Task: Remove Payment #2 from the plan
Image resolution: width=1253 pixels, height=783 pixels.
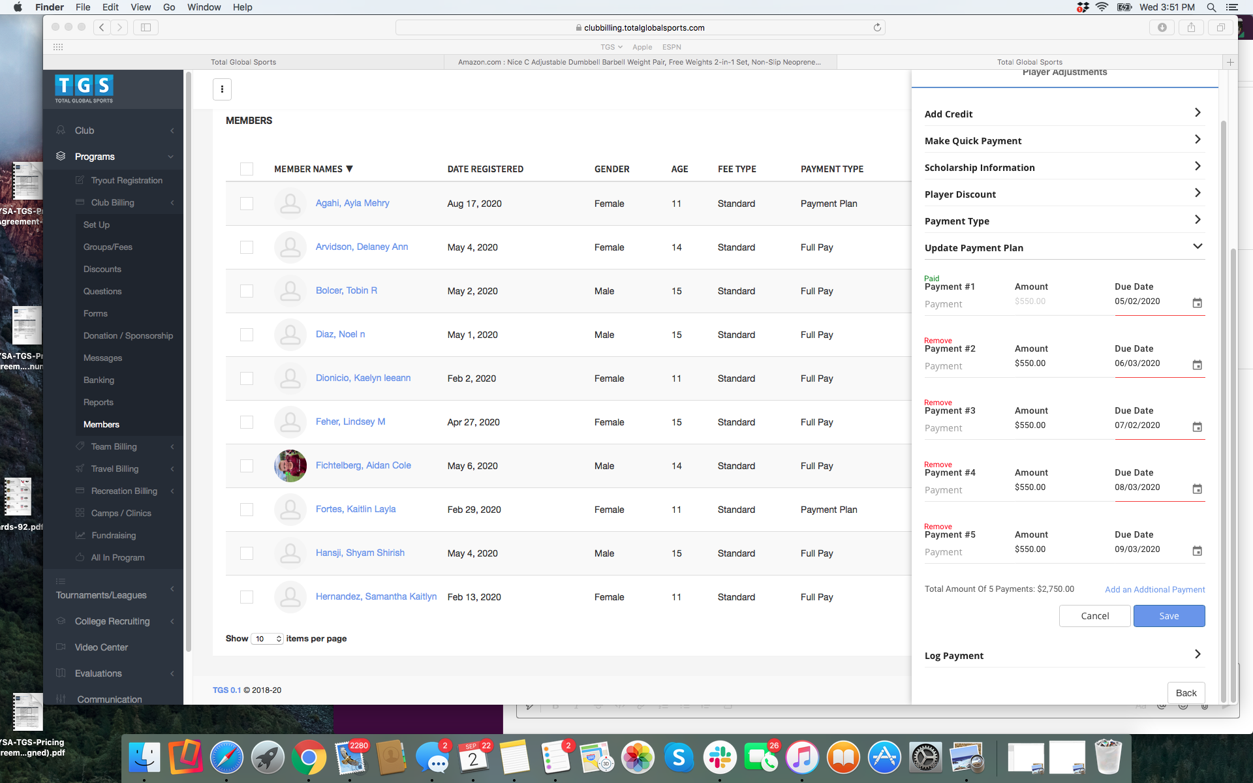Action: click(x=938, y=341)
